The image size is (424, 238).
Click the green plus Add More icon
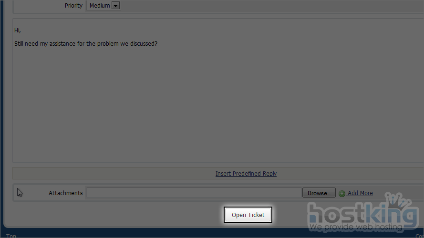pos(342,193)
